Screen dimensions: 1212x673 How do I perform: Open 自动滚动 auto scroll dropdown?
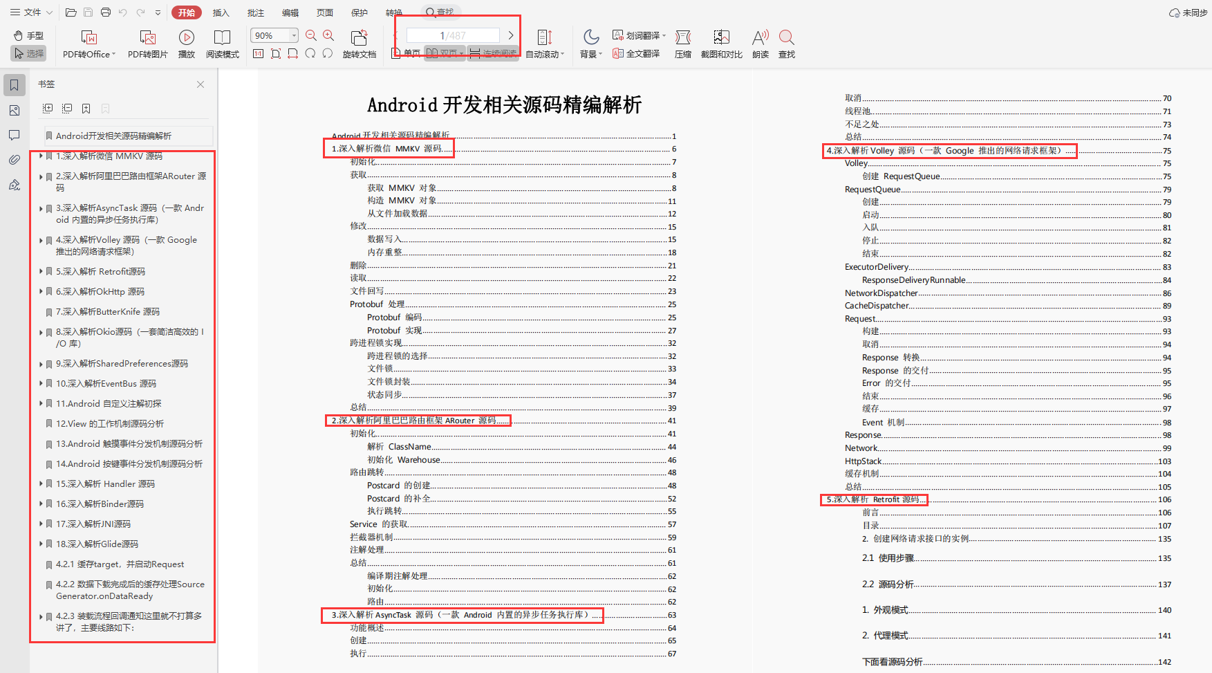pos(545,44)
